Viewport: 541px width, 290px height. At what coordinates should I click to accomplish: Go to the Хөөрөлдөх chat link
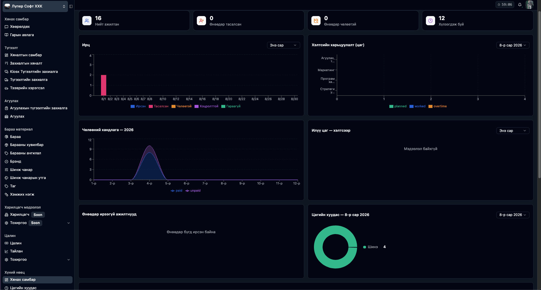click(x=20, y=27)
